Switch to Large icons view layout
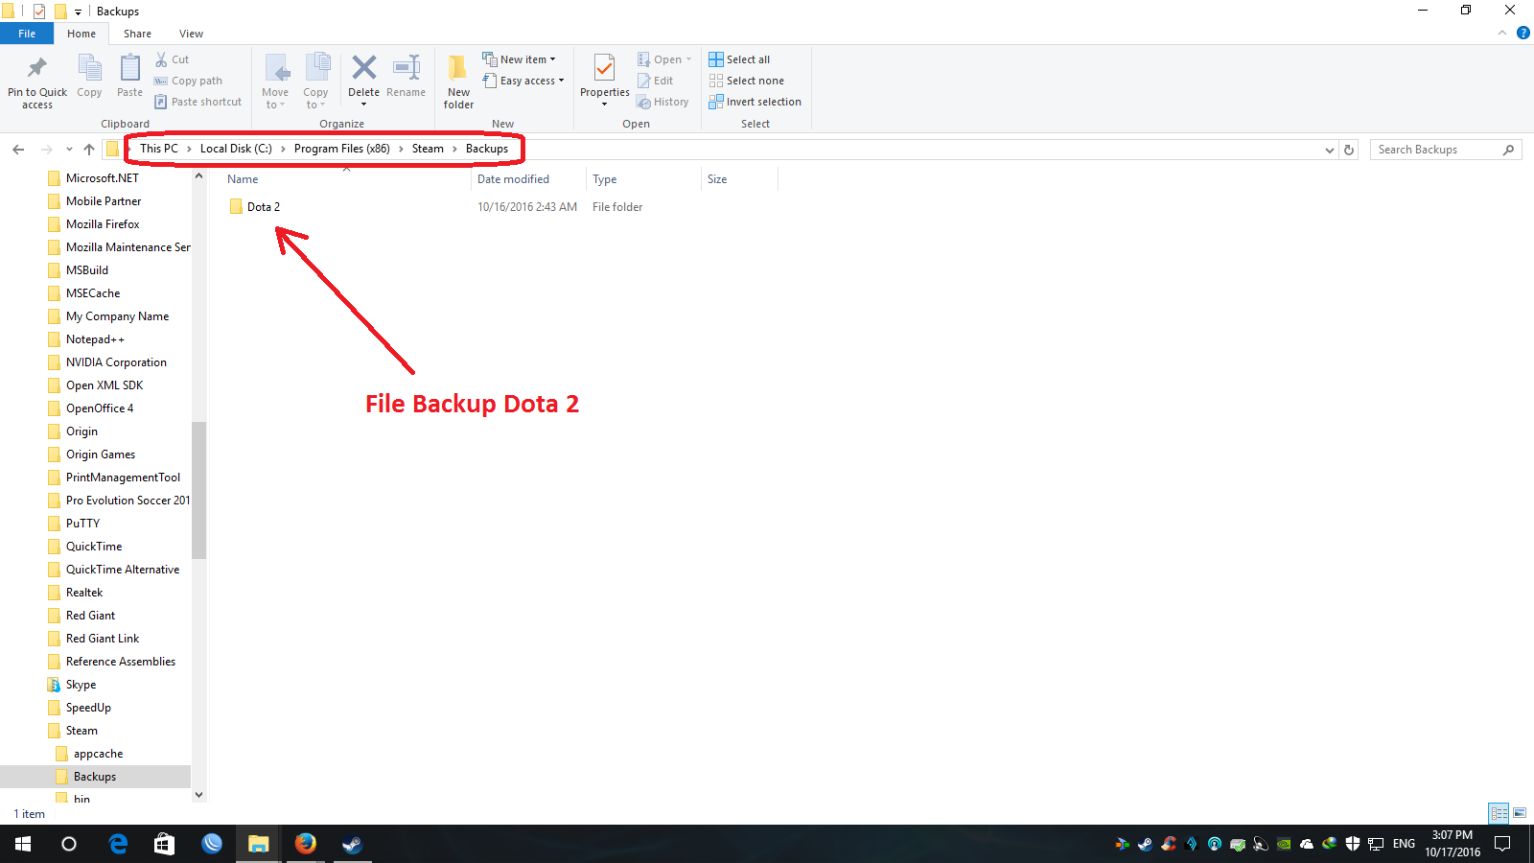 pos(1520,813)
